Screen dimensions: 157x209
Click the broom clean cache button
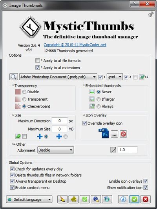(x=62, y=199)
